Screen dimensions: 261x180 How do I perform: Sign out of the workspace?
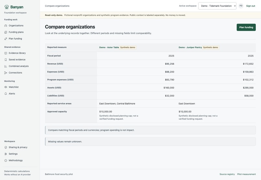[x=251, y=6]
